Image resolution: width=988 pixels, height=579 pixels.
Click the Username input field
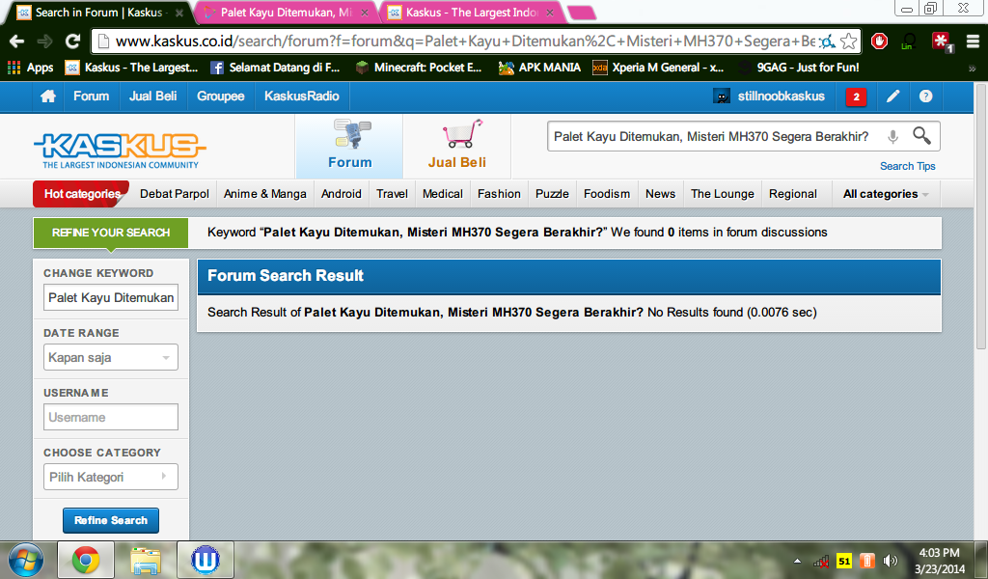tap(111, 417)
